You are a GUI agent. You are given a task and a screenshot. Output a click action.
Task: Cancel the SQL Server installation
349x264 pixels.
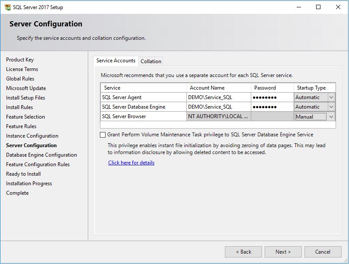(x=323, y=251)
